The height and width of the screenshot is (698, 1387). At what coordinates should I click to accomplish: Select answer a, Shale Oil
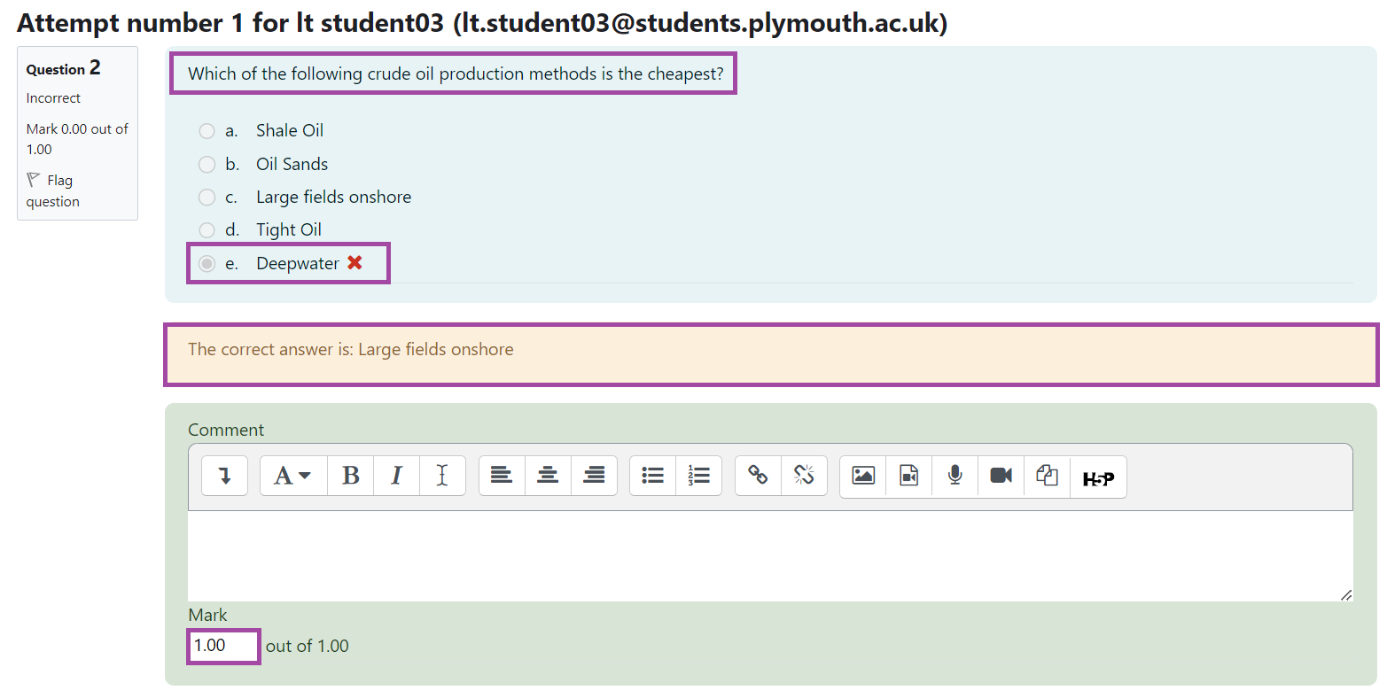pyautogui.click(x=206, y=130)
